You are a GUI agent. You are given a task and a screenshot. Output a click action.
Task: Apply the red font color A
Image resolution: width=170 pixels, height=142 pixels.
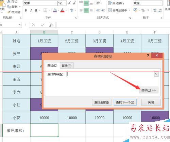(x=62, y=10)
